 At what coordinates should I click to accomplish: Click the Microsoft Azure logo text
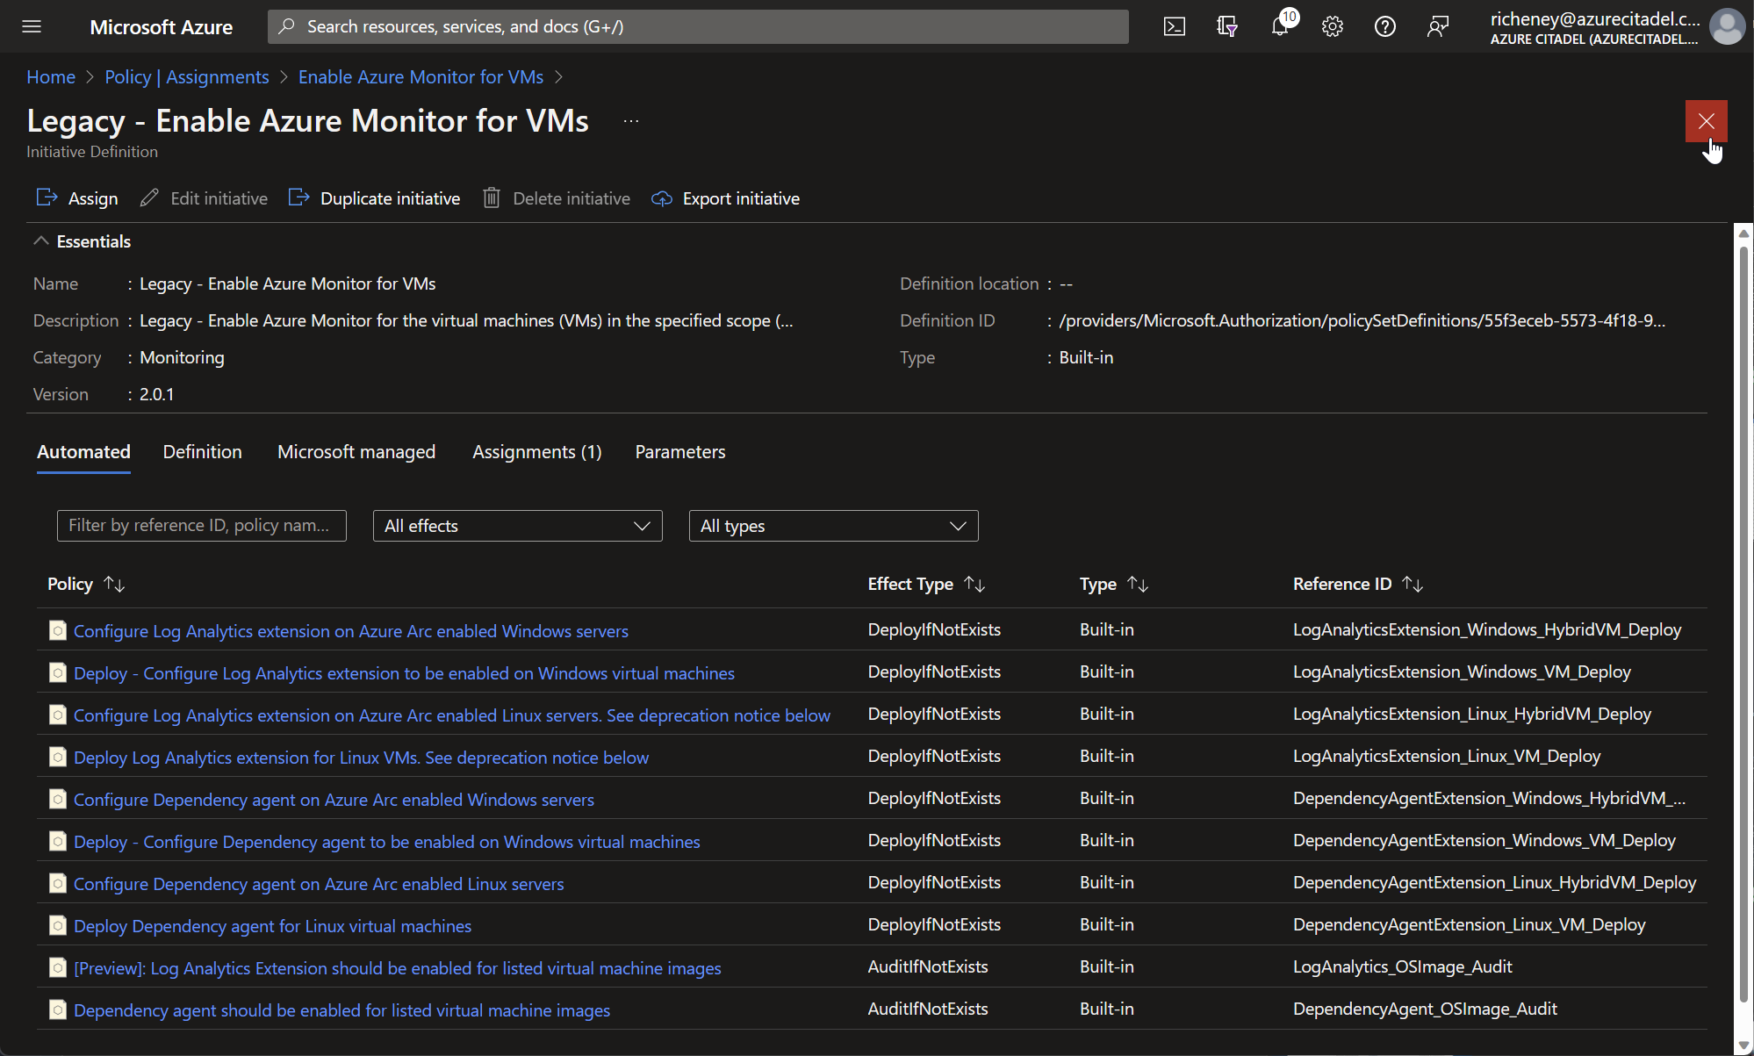click(162, 27)
